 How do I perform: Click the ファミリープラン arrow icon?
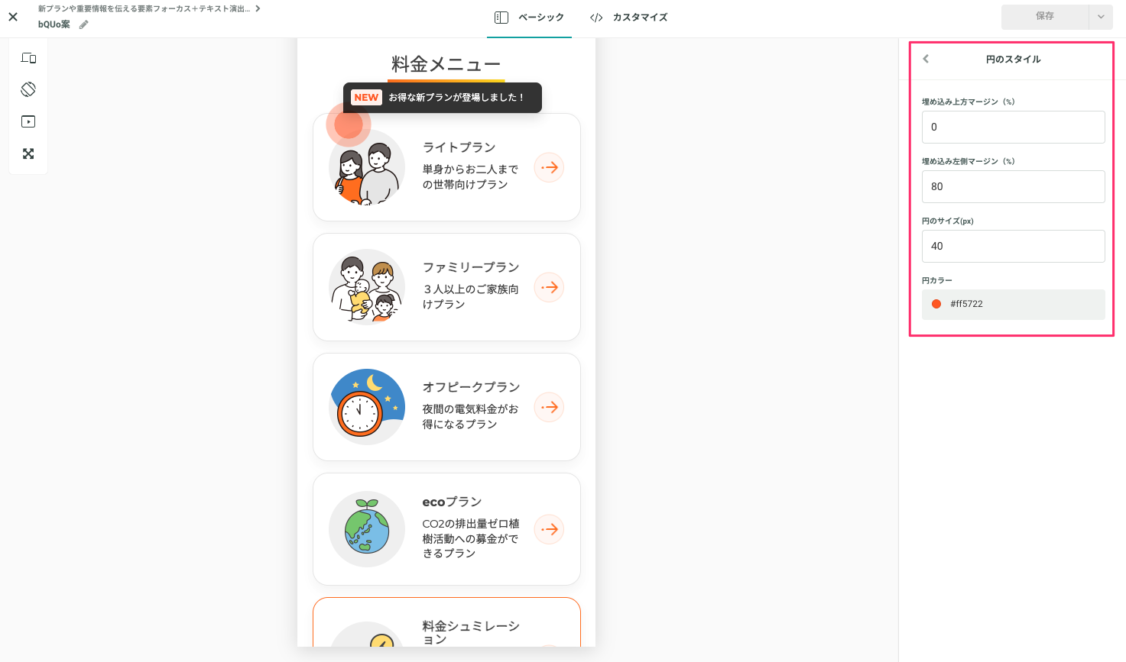549,287
